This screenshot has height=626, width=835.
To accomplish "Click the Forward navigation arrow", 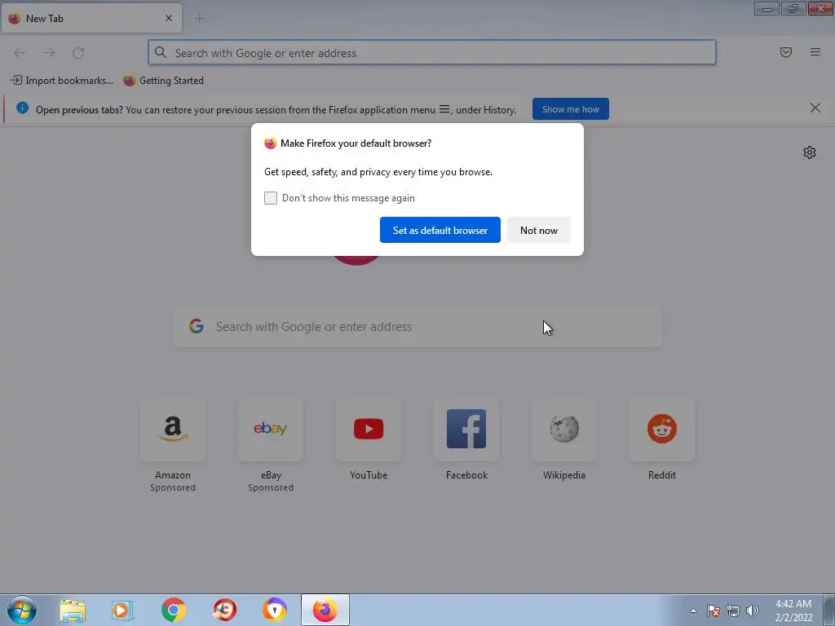I will click(49, 53).
